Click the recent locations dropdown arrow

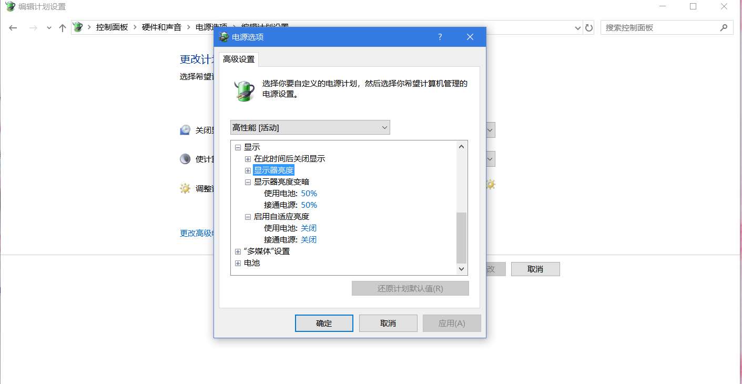[x=49, y=28]
